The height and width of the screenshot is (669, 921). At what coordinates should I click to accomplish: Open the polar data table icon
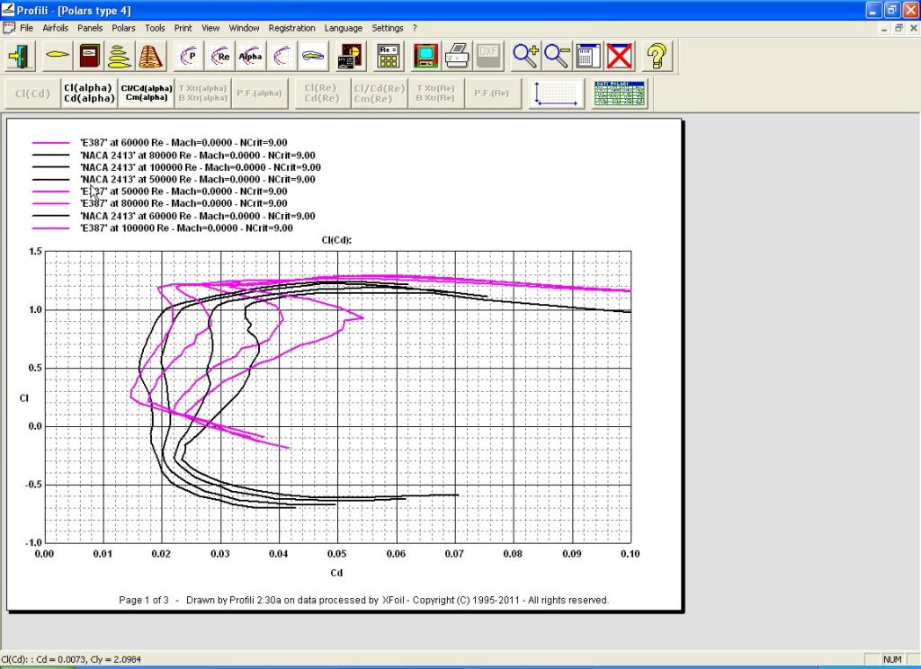[x=621, y=94]
